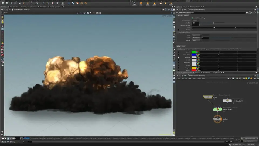Toggle Velocity visualization checkbox
Image resolution: width=259 pixels, height=146 pixels.
[179, 65]
